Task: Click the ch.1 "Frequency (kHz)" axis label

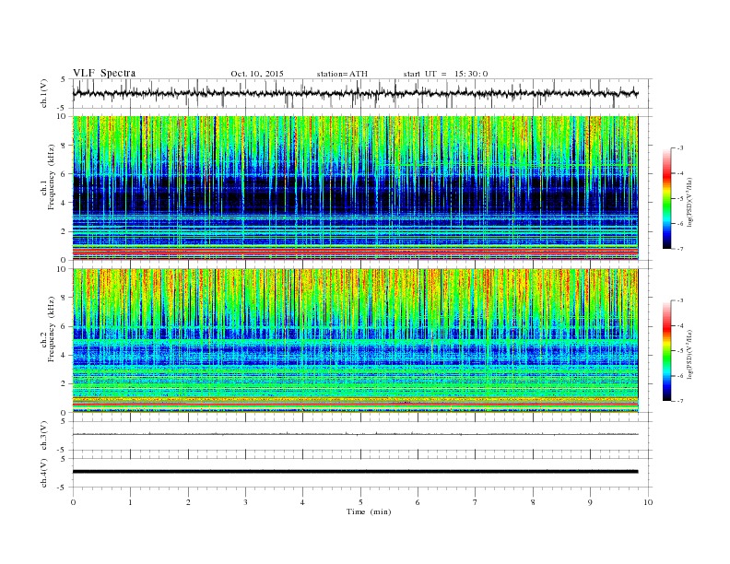Action: 52,177
